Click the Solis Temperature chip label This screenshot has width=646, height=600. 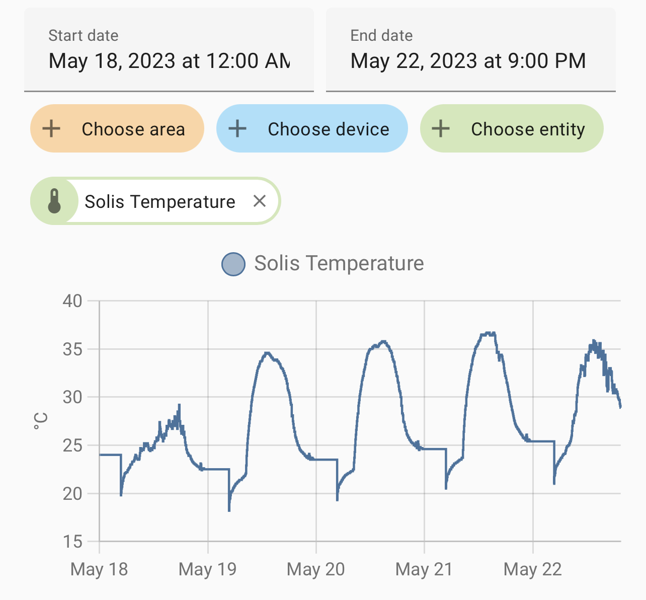[x=159, y=202]
